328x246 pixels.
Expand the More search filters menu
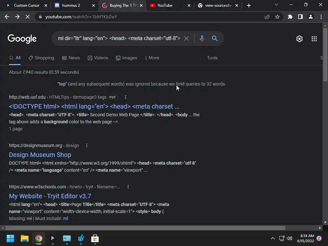pos(152,58)
